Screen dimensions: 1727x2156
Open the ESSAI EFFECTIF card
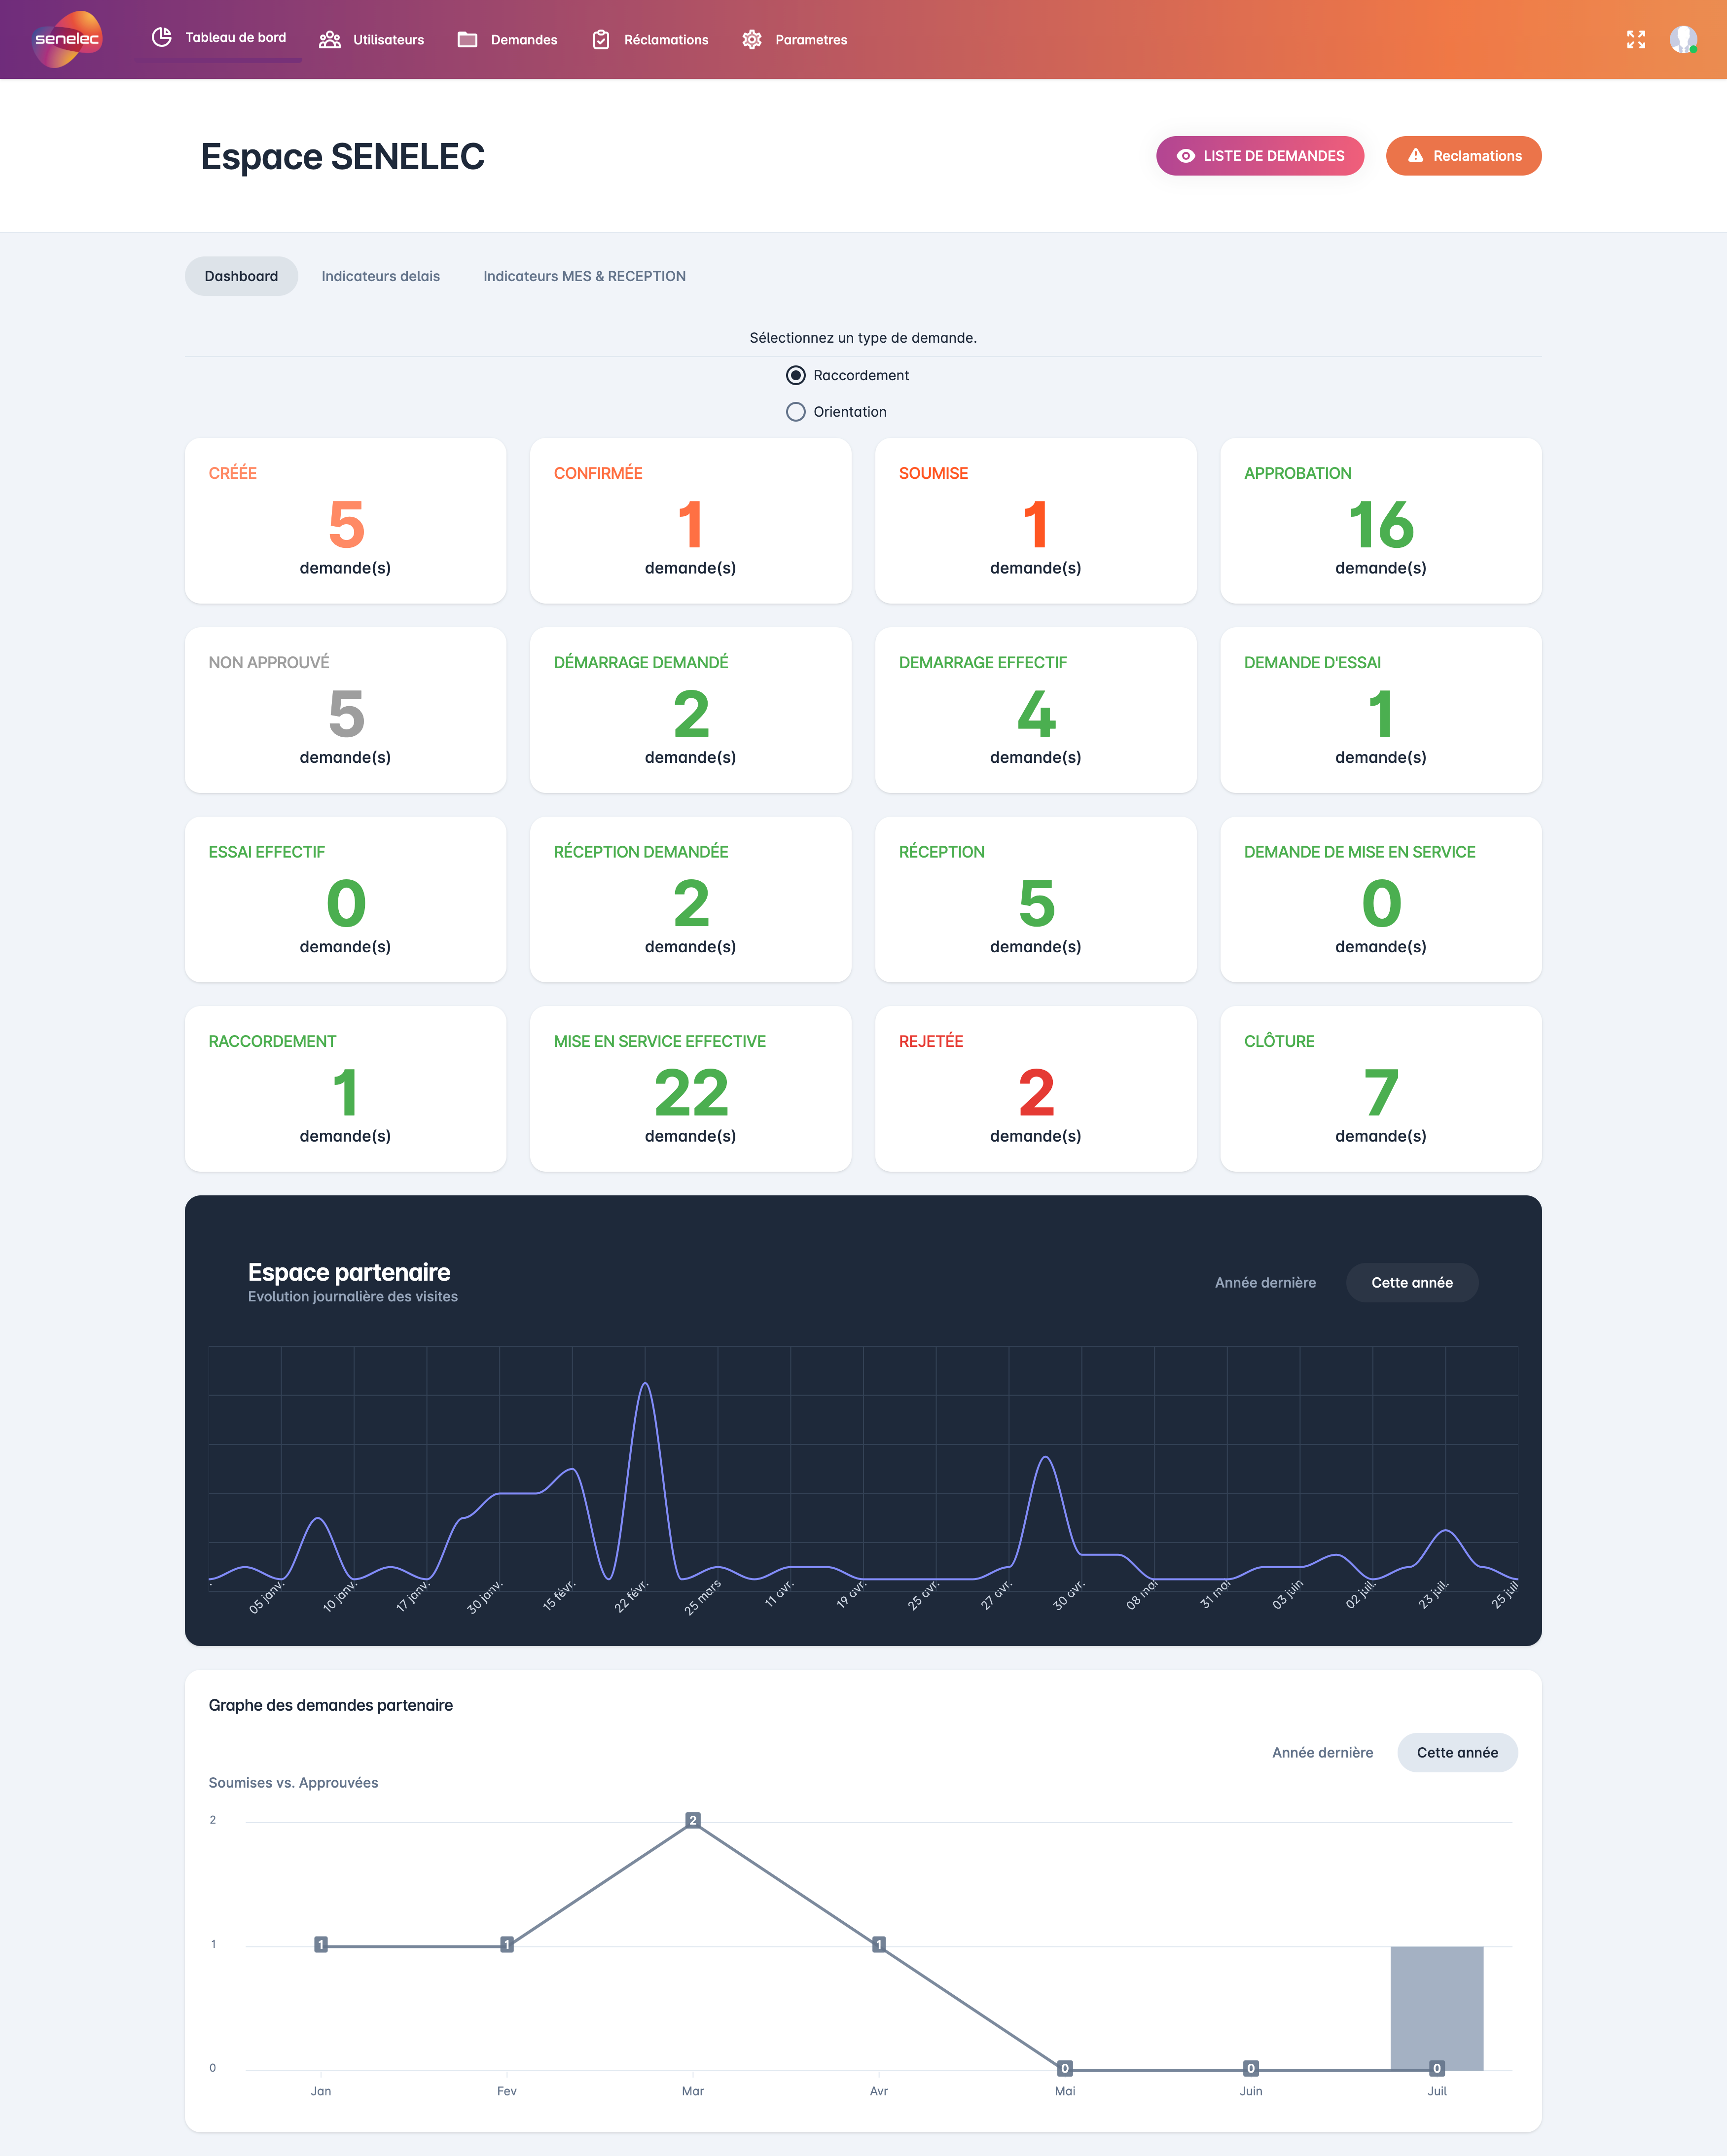point(345,899)
